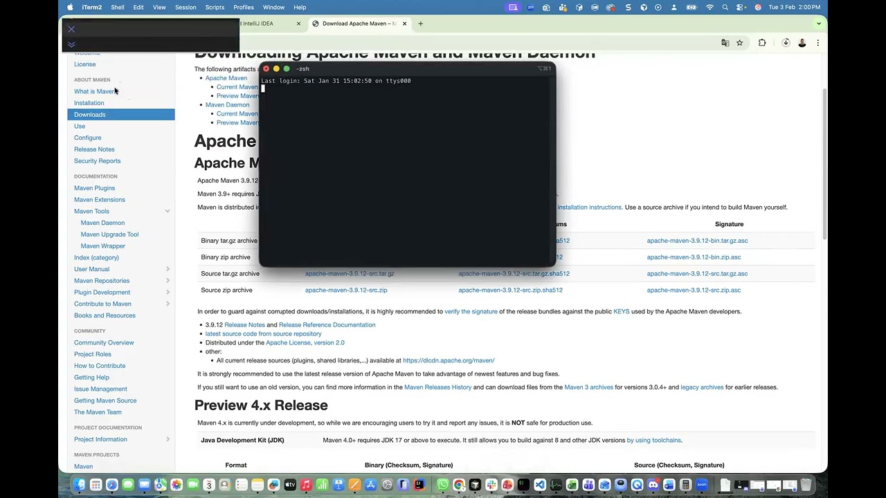Image resolution: width=886 pixels, height=498 pixels.
Task: Open Chrome downloads icon
Action: [786, 43]
